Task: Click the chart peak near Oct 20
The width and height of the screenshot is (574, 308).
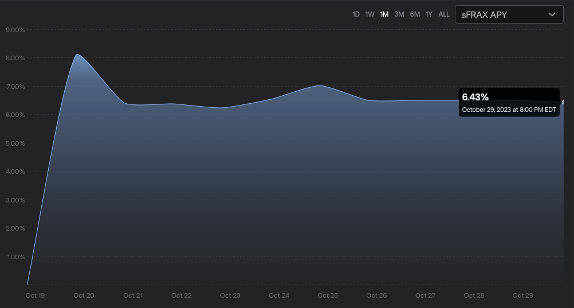Action: [77, 55]
